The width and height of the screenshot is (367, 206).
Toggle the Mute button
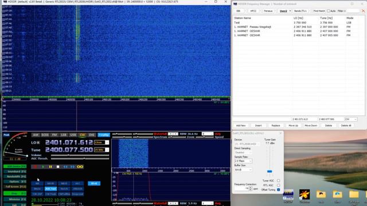point(37,189)
